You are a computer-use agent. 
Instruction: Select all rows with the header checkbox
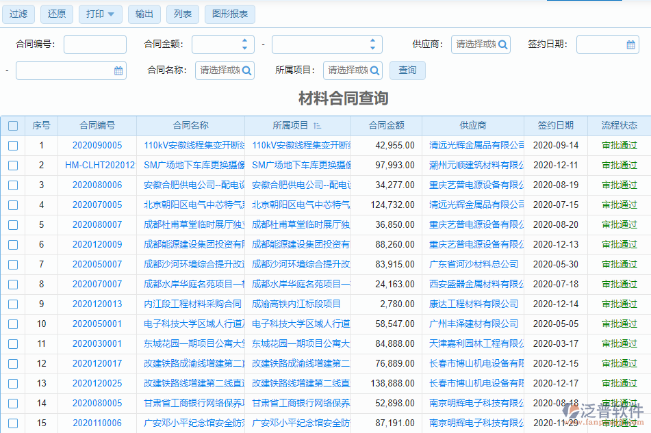[x=12, y=125]
